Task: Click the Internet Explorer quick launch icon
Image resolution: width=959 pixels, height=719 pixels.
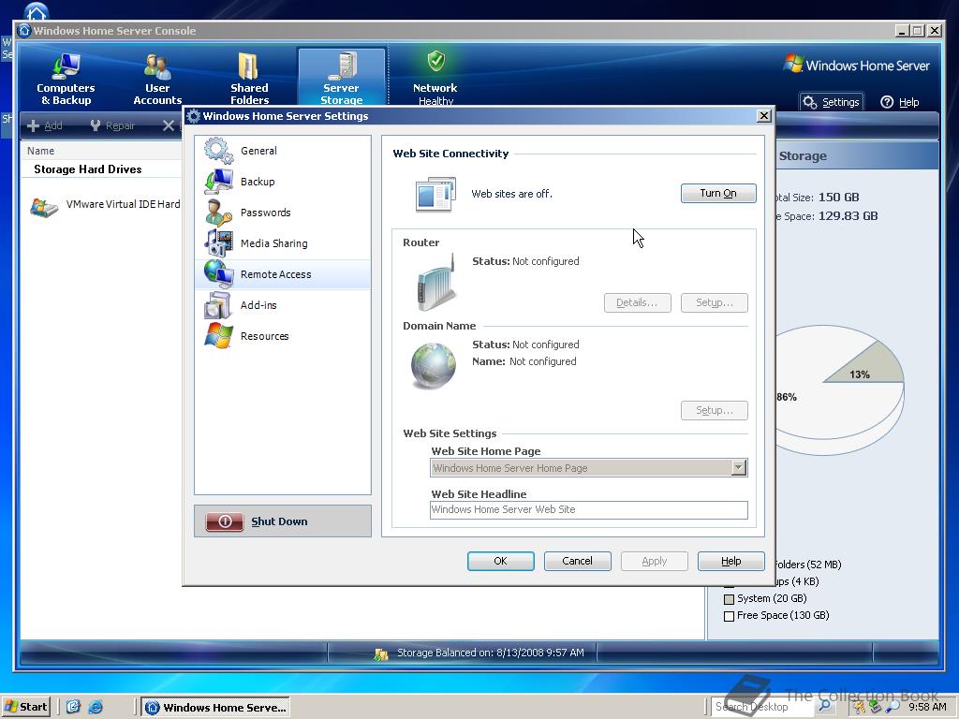Action: tap(96, 707)
